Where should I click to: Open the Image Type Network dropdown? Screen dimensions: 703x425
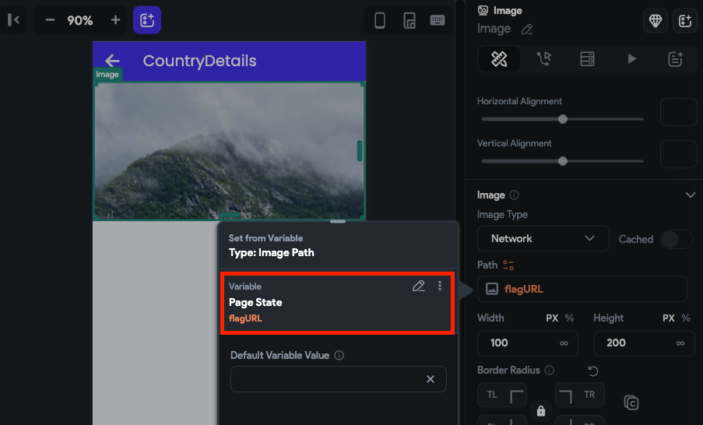coord(543,238)
